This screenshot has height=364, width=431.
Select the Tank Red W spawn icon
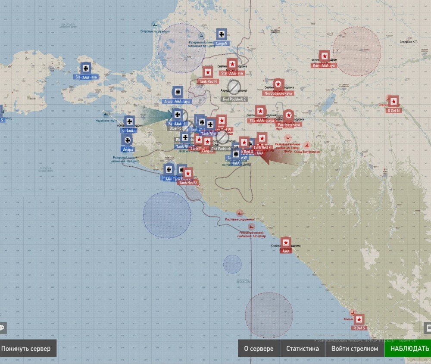tap(222, 121)
